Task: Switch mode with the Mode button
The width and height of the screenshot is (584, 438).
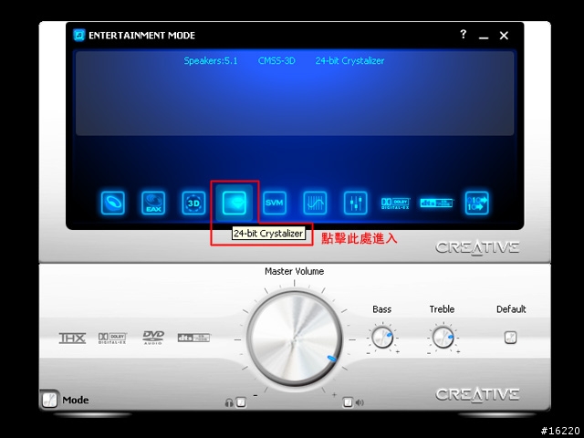Action: click(49, 400)
